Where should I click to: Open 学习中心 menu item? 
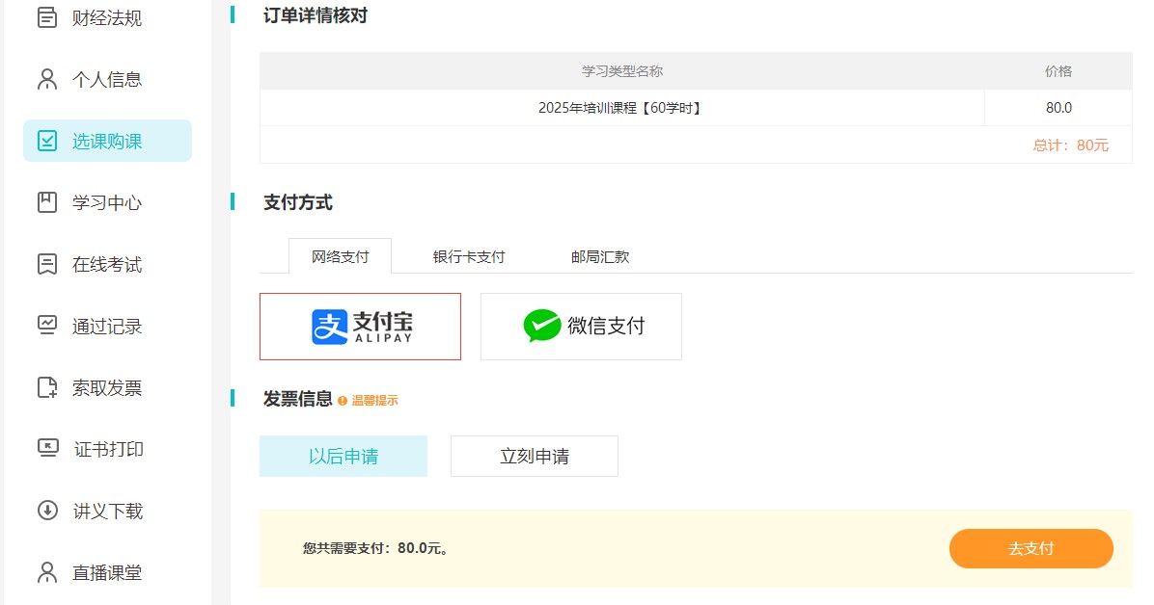click(107, 202)
